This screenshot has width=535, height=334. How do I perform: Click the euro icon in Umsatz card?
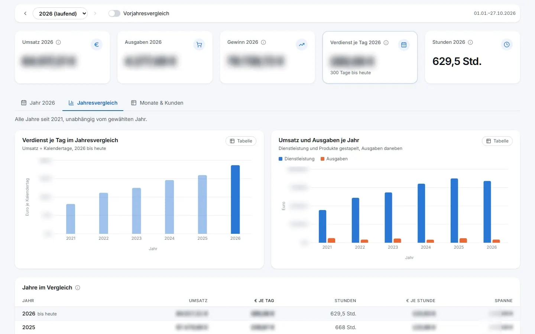pyautogui.click(x=97, y=45)
